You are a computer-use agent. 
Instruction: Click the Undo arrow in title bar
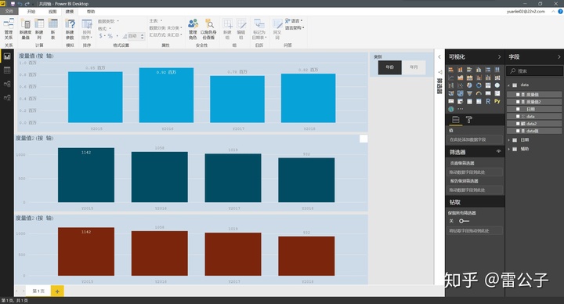tap(20, 4)
